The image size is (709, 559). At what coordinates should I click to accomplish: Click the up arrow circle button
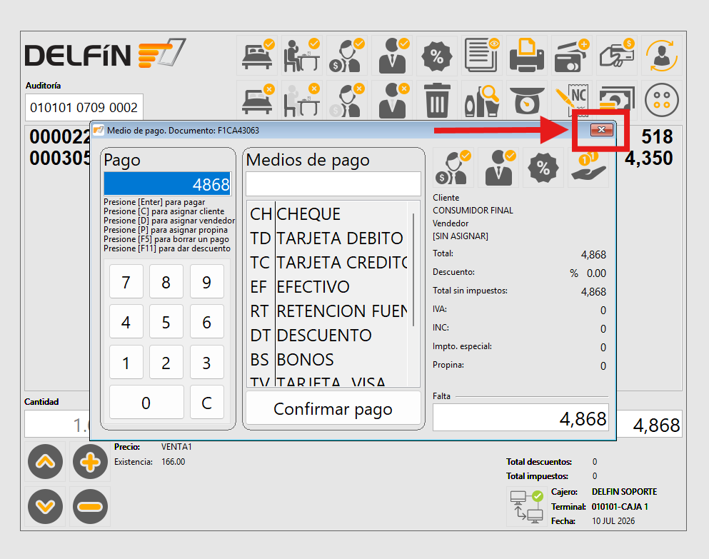point(45,462)
